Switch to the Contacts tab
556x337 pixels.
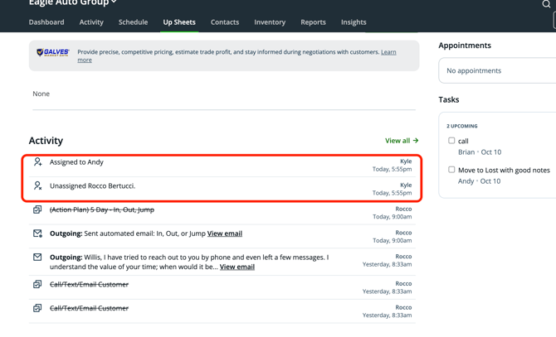click(225, 22)
